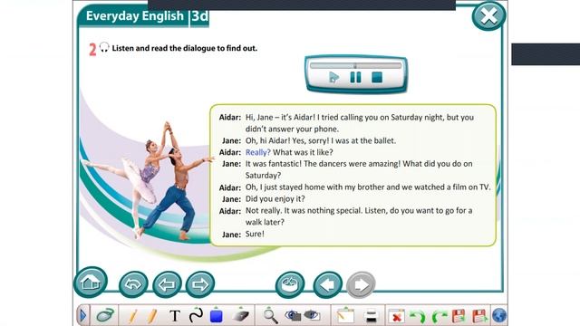Image resolution: width=580 pixels, height=326 pixels.
Task: Click the eye with camera tool
Action: point(294,315)
